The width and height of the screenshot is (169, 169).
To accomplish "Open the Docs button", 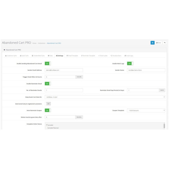I will [x=159, y=43].
